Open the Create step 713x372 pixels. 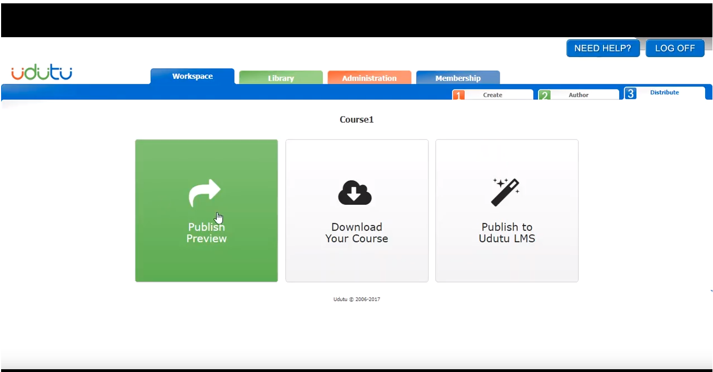click(492, 95)
